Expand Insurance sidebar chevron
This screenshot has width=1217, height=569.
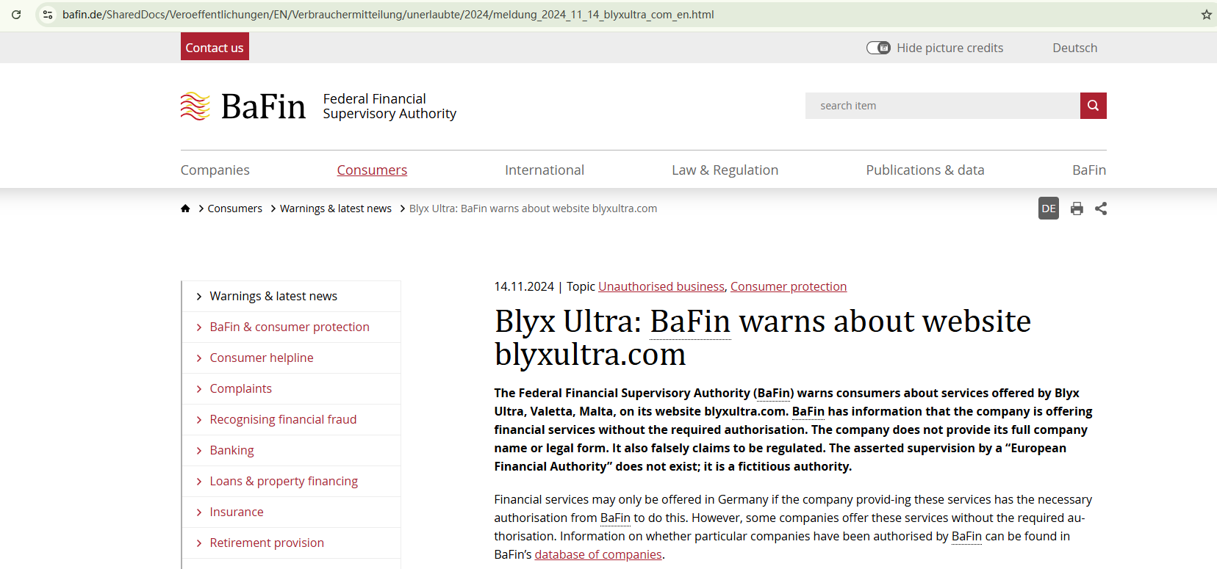point(198,512)
